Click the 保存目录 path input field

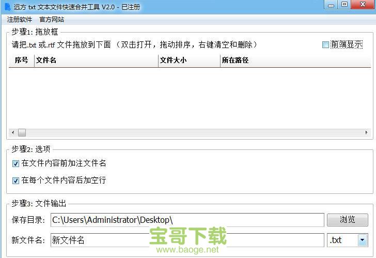pos(187,220)
